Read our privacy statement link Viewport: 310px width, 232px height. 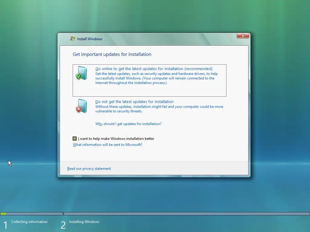(89, 169)
